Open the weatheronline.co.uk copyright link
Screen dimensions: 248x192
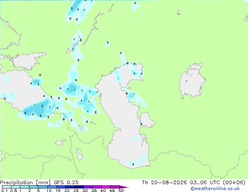[215, 188]
